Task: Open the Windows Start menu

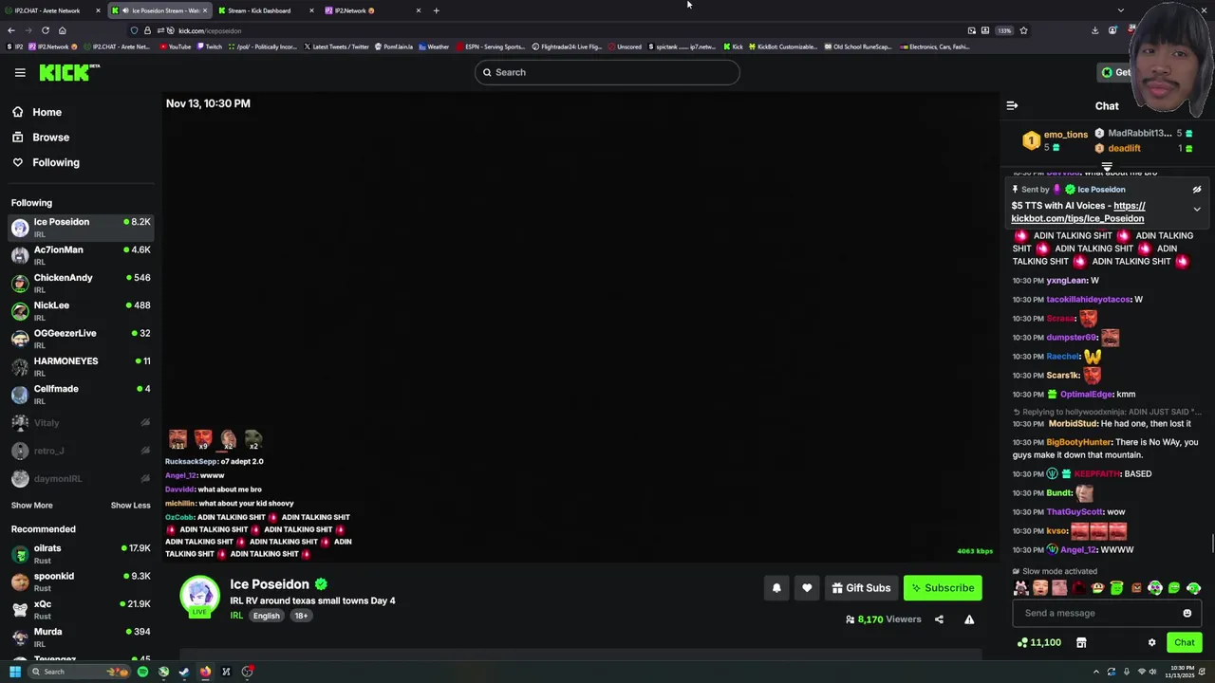Action: pyautogui.click(x=15, y=672)
